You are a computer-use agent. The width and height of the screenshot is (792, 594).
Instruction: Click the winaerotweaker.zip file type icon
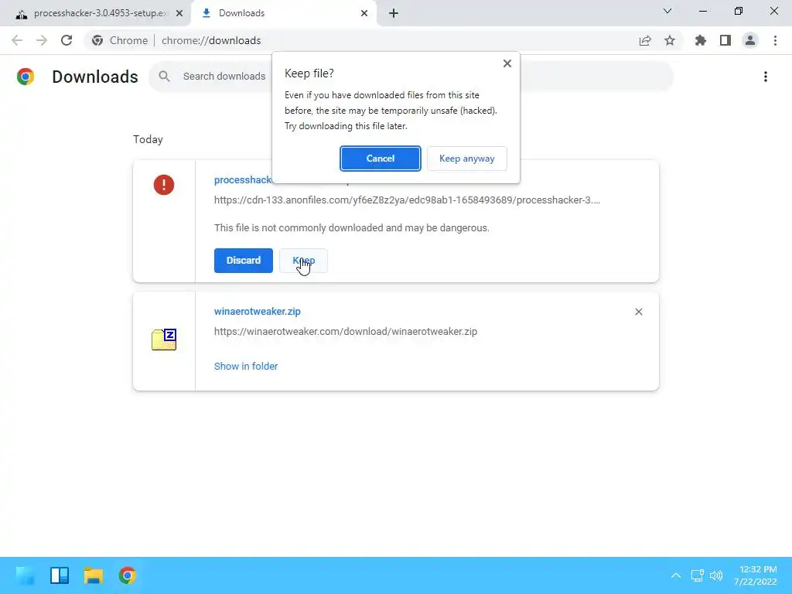(x=164, y=339)
